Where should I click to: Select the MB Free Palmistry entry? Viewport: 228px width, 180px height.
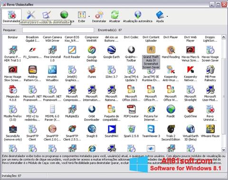click(x=210, y=73)
